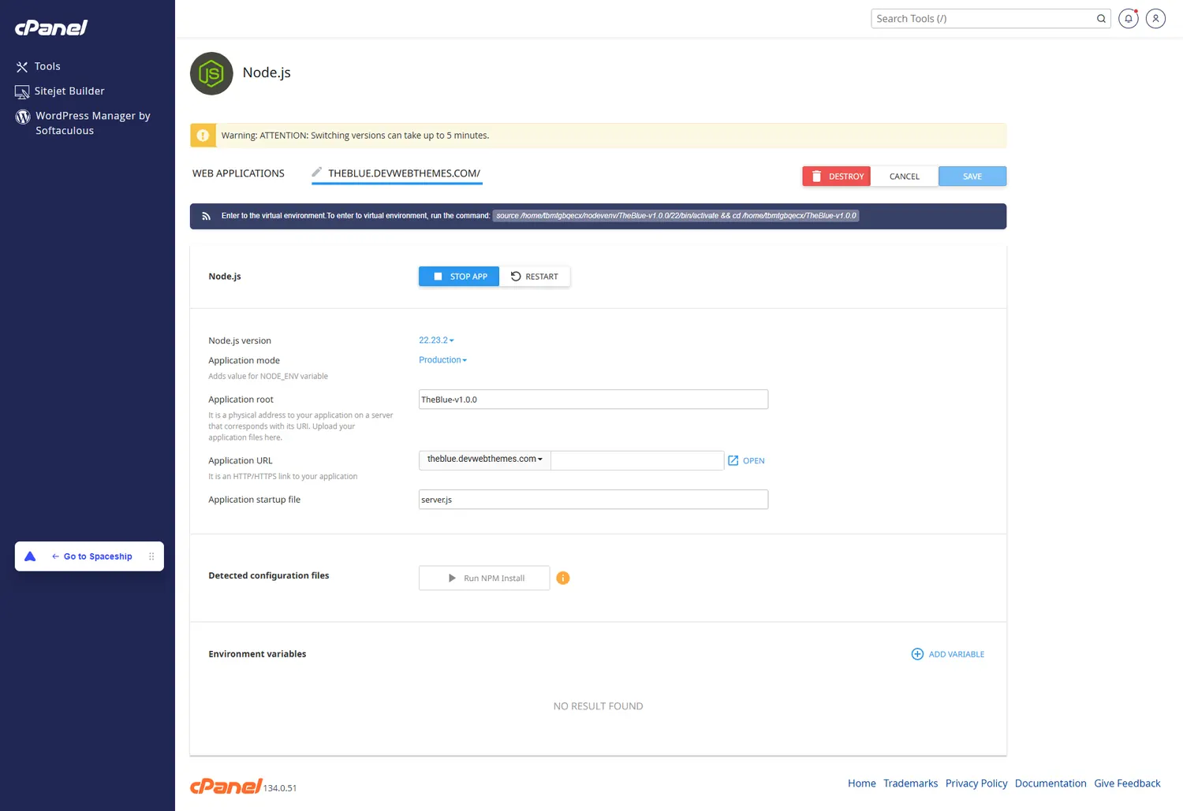Click the STOP APP button
Viewport: 1183px width, 811px height.
pos(459,277)
